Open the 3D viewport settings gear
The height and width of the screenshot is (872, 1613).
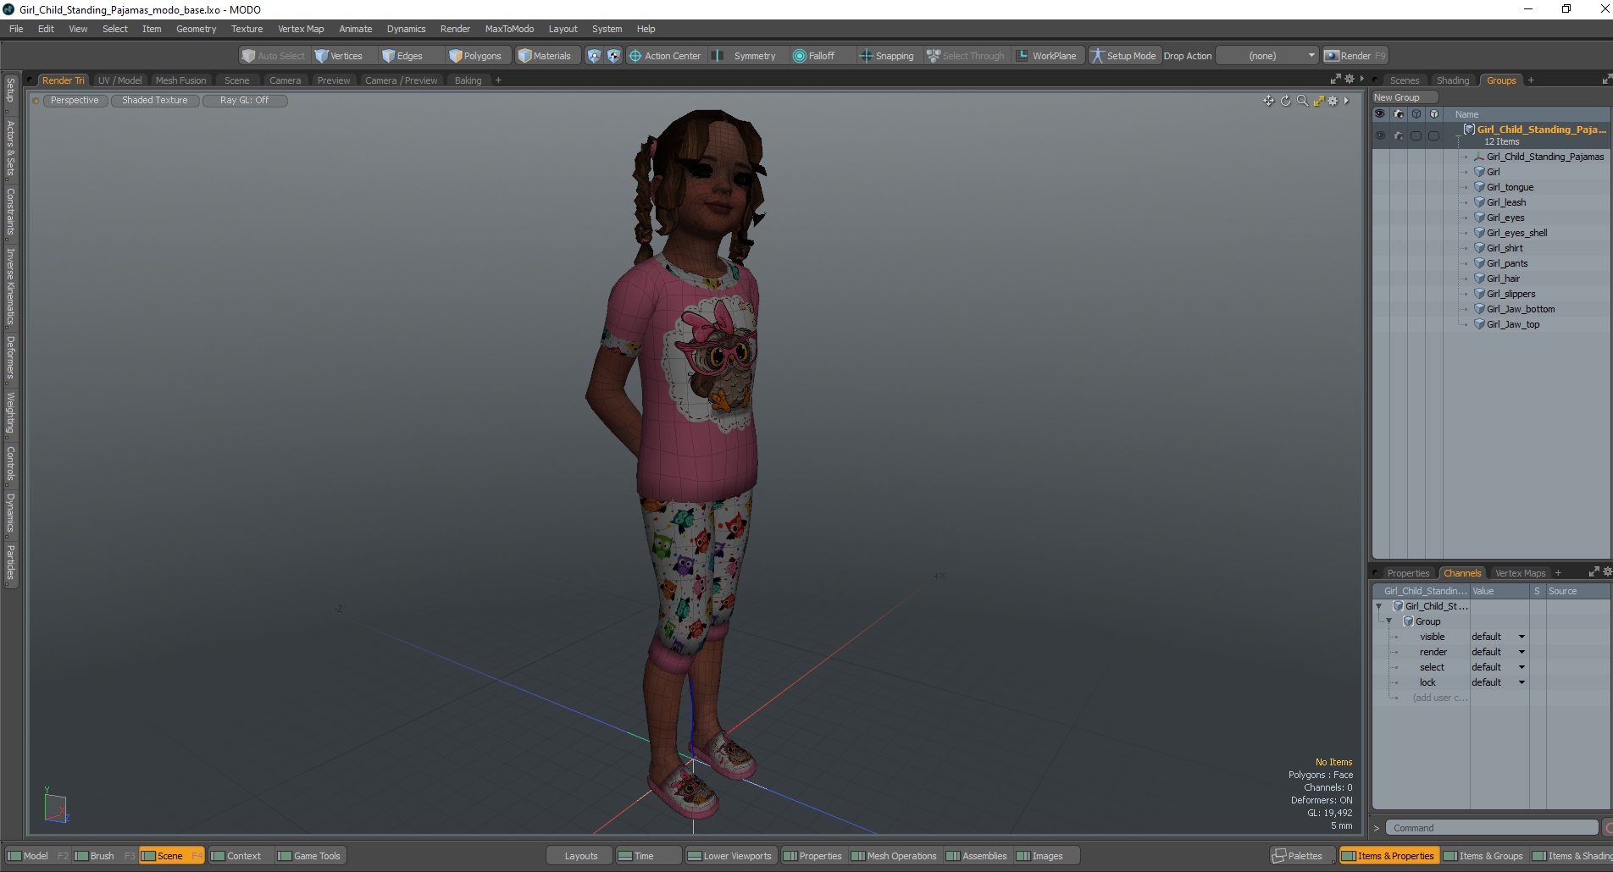coord(1333,101)
